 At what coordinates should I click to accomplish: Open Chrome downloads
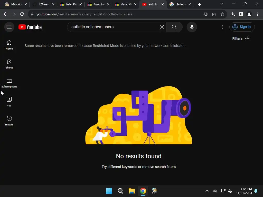(x=232, y=14)
